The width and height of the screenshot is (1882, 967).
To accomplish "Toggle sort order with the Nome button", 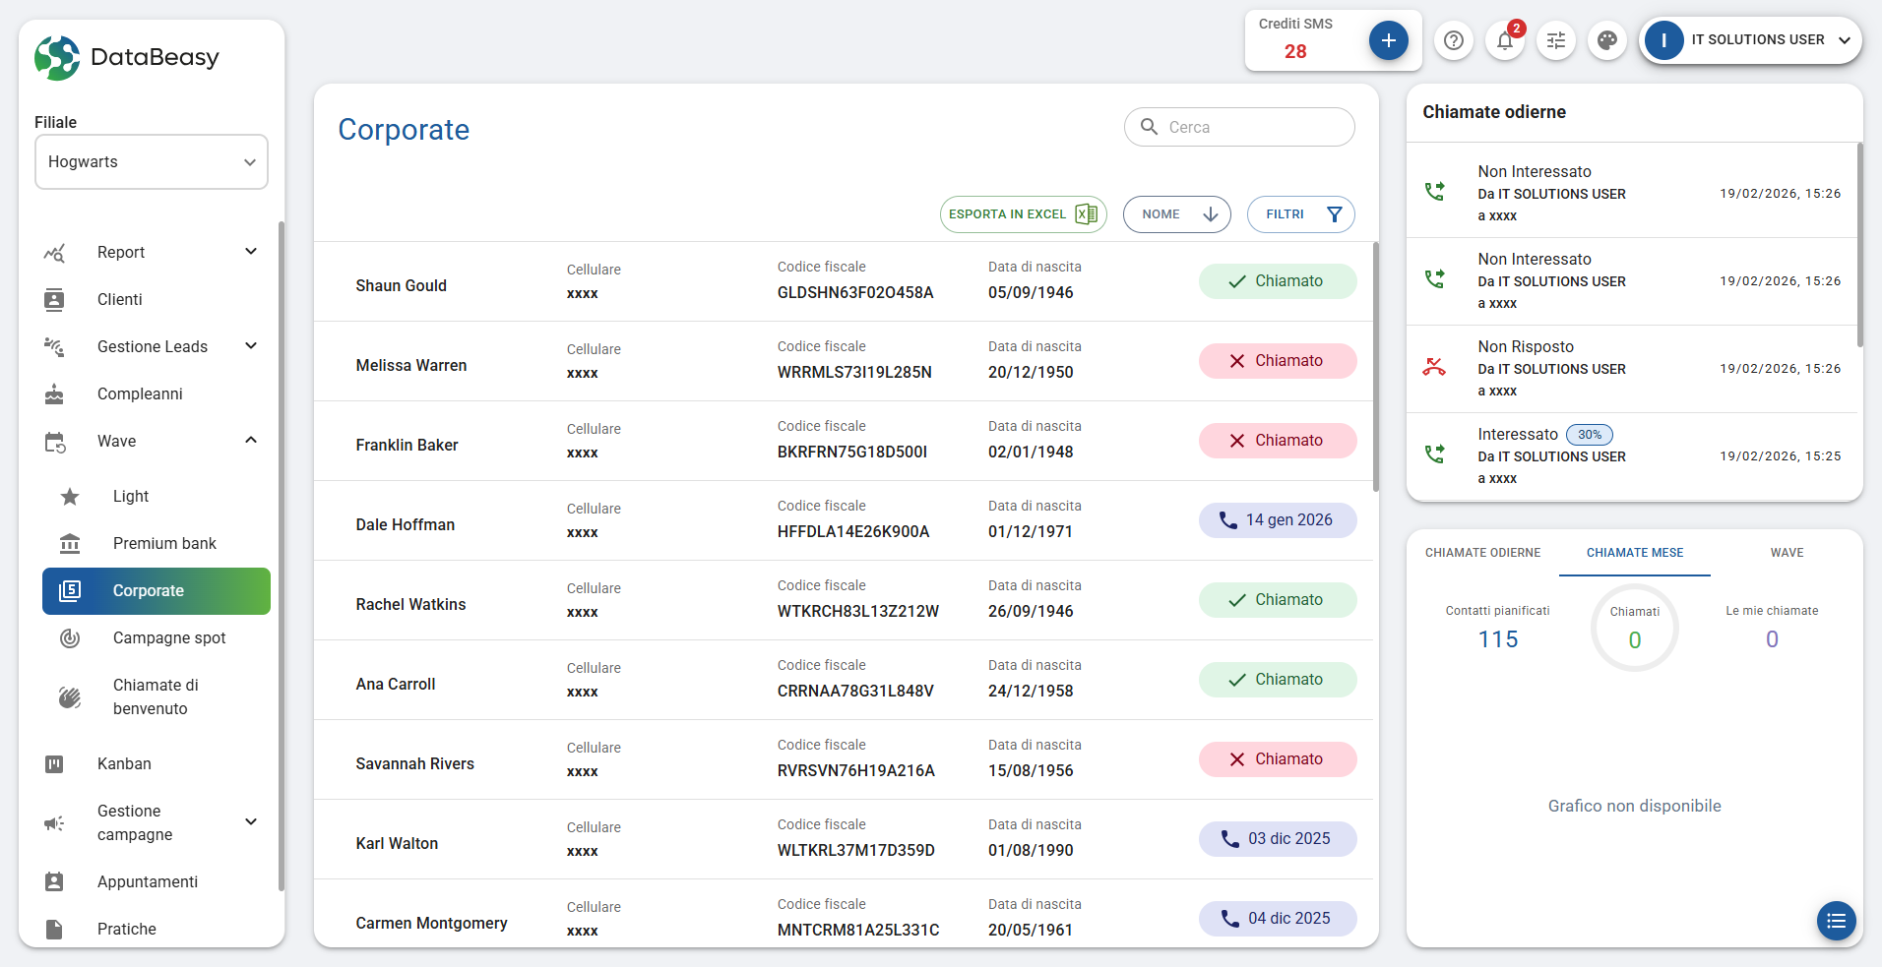I will click(x=1176, y=214).
